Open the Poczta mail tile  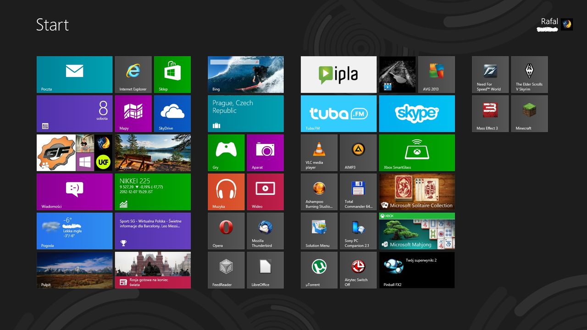tap(74, 75)
